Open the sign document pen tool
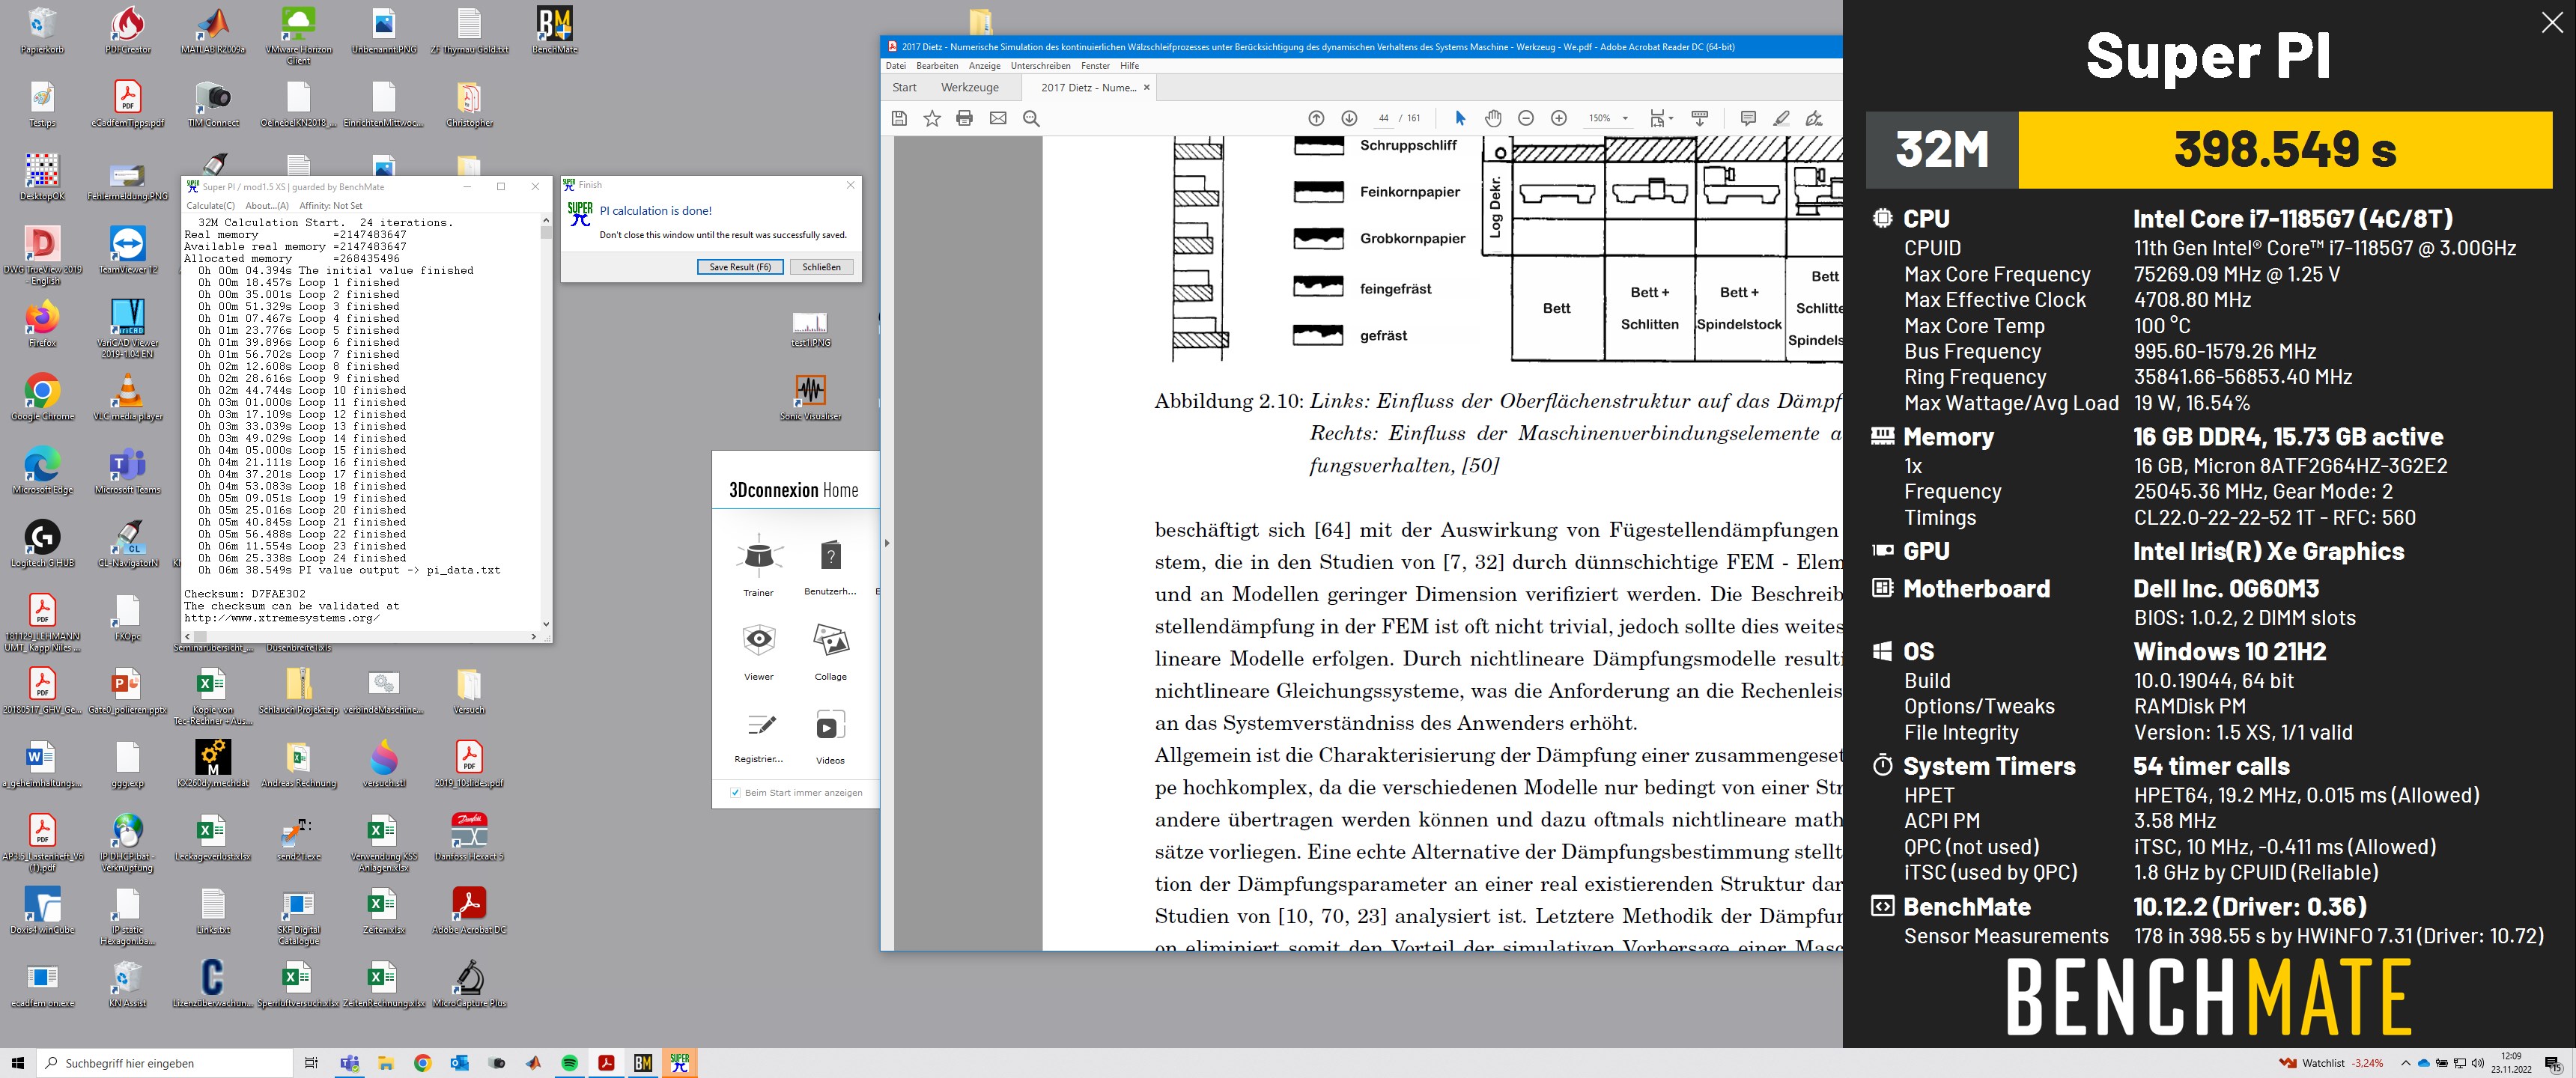The height and width of the screenshot is (1078, 2576). (1814, 118)
